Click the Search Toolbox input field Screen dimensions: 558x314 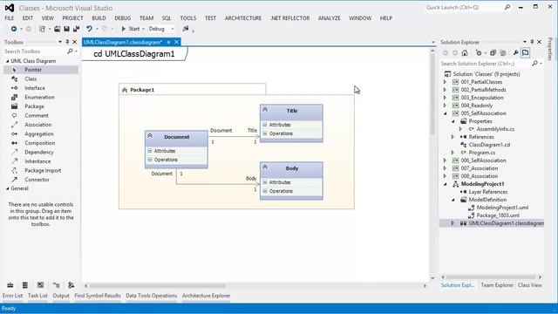pos(35,51)
